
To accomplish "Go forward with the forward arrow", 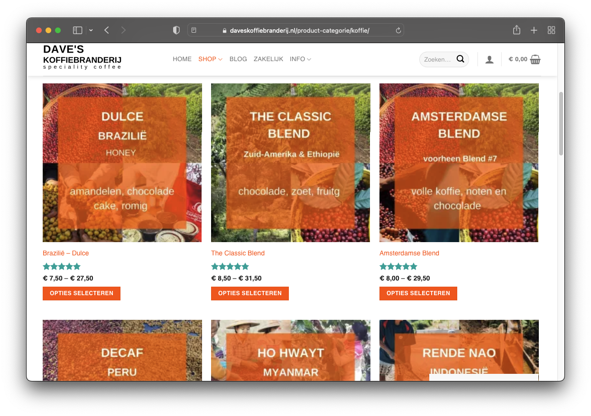I will point(123,30).
